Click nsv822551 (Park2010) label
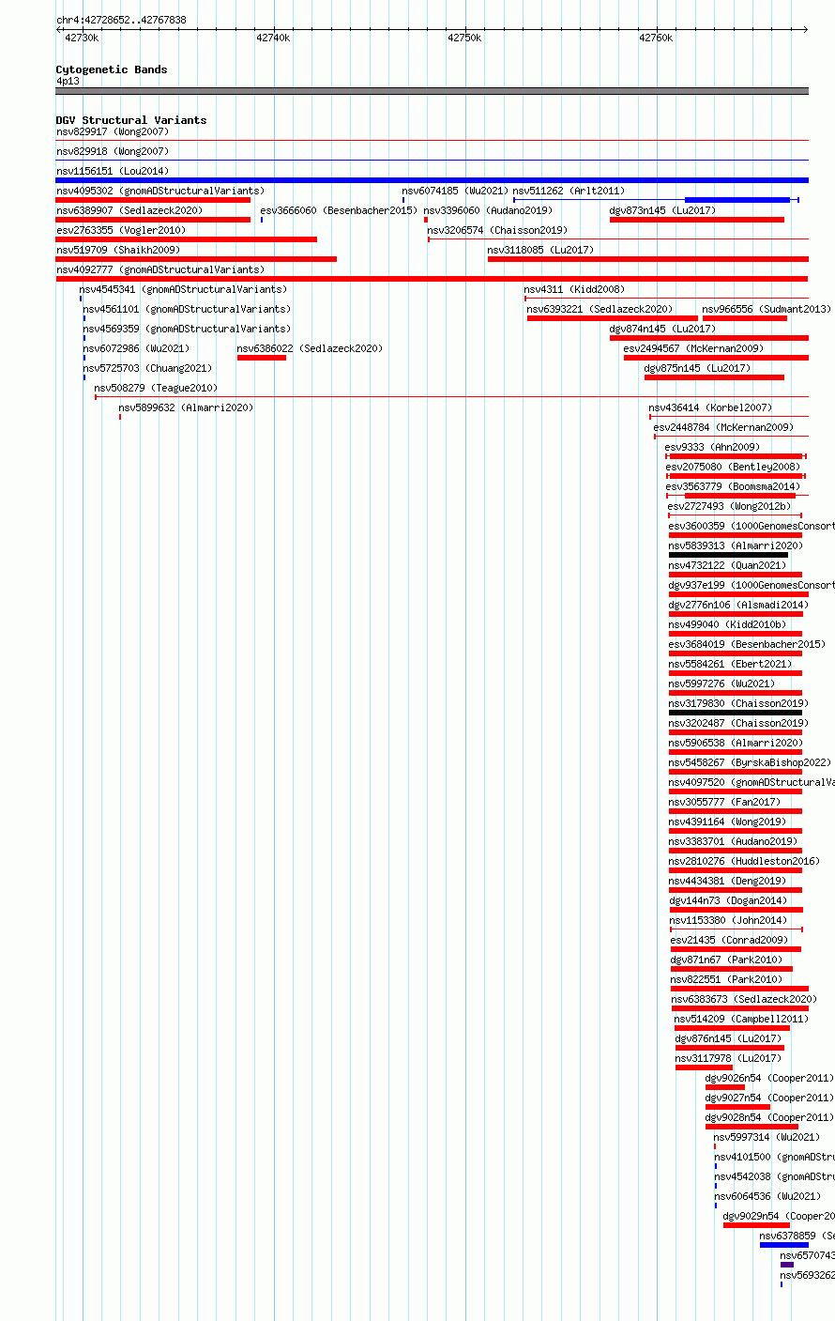Image resolution: width=835 pixels, height=1321 pixels. point(726,979)
